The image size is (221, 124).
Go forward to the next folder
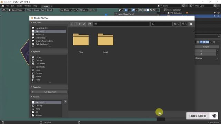76,24
